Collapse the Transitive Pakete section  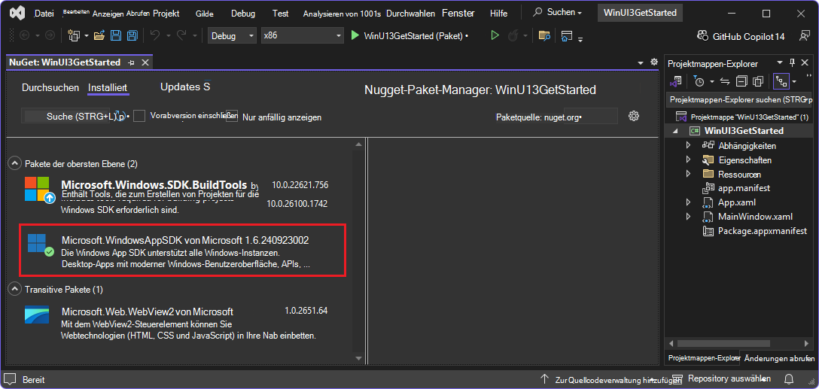pos(14,289)
